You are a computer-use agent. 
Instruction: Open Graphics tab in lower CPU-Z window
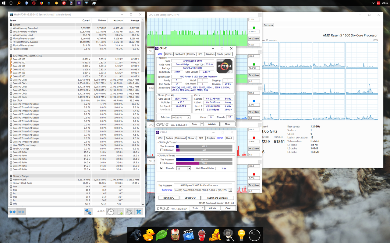pos(211,138)
